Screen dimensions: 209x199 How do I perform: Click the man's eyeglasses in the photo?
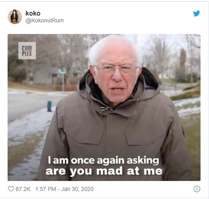tap(117, 70)
